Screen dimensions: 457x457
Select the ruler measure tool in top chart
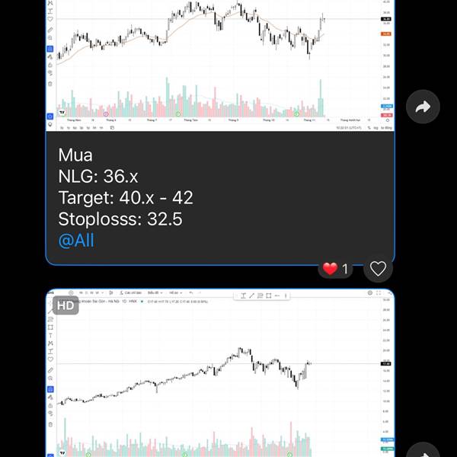[50, 30]
